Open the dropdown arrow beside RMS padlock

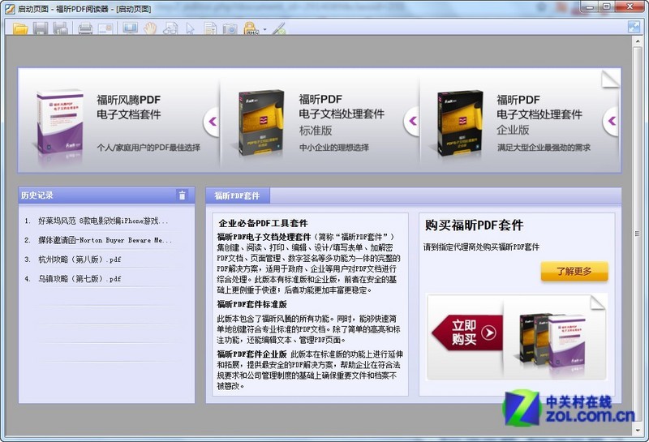265,29
